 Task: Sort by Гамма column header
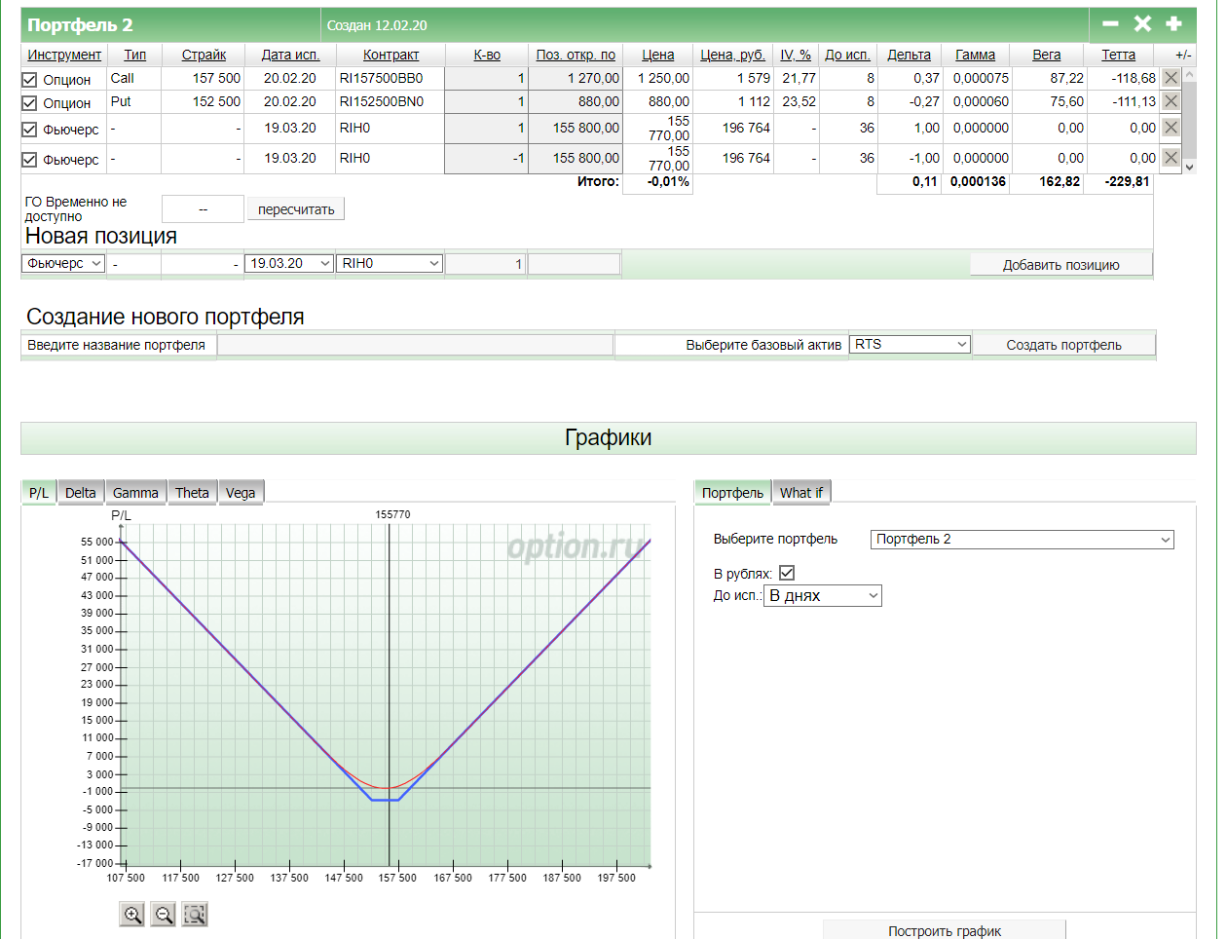[975, 55]
